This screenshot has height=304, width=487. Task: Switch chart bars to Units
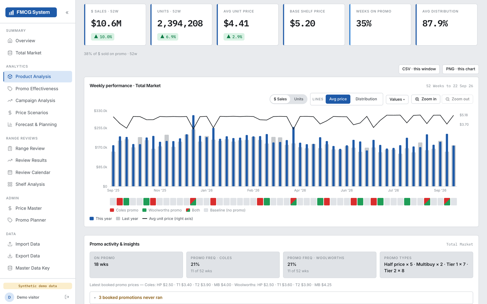coord(299,99)
